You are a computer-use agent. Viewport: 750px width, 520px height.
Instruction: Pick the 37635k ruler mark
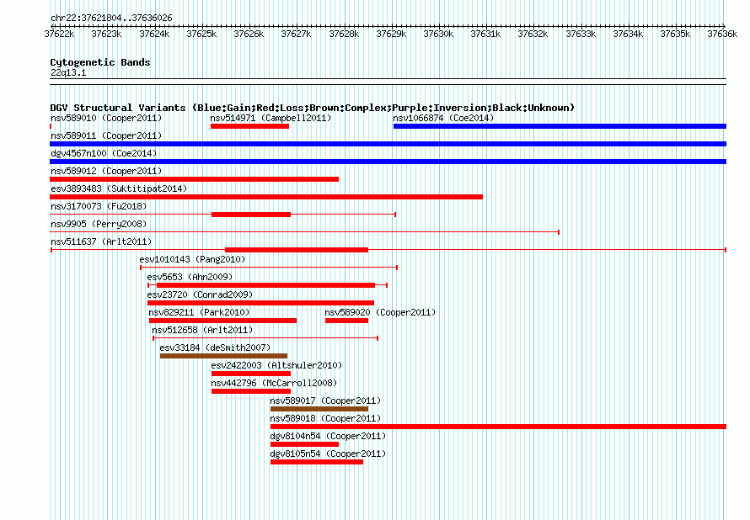(x=675, y=34)
